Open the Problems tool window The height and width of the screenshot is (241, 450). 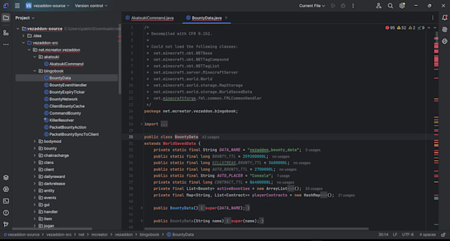tap(6, 213)
